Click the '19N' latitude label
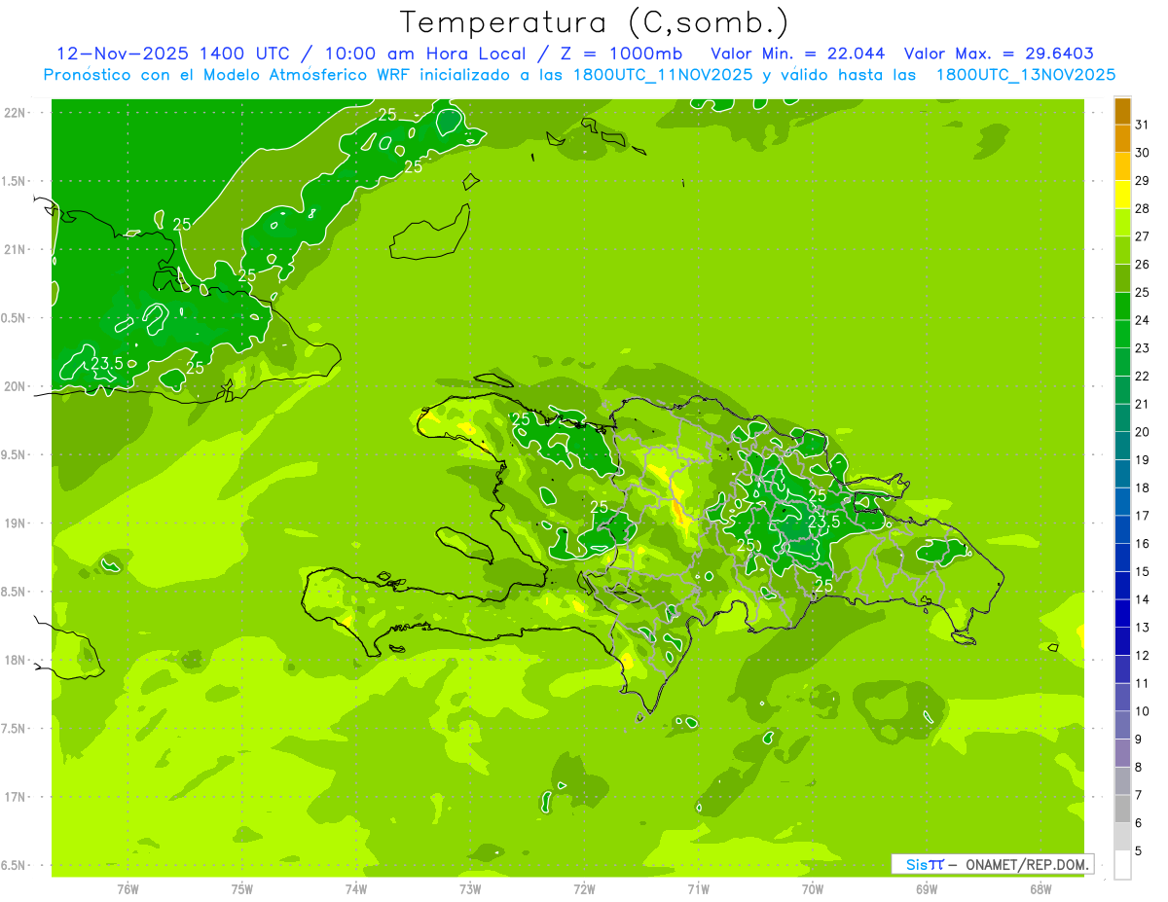Screen dimensions: 1168x902 (x=16, y=523)
